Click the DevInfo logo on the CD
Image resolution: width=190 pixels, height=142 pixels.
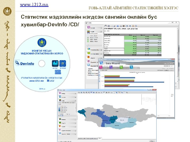tap(25, 63)
